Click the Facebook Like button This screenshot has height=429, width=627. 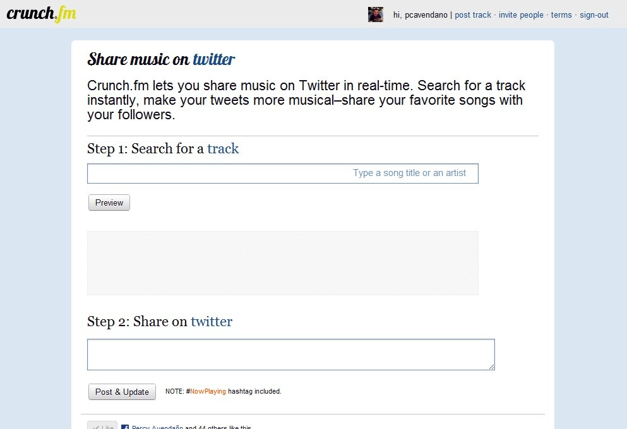click(102, 427)
